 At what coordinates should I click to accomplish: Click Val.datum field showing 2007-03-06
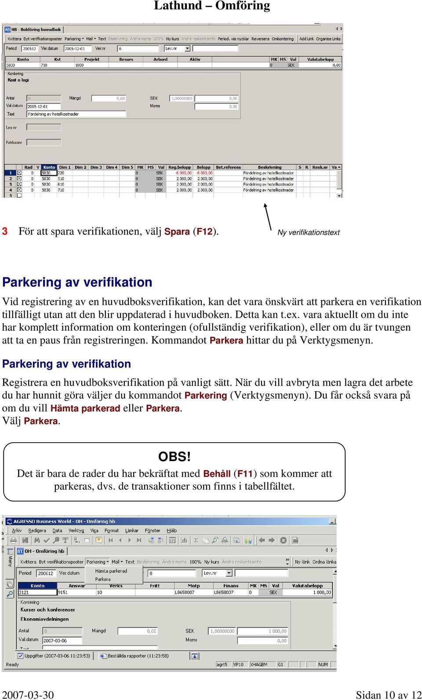point(62,640)
